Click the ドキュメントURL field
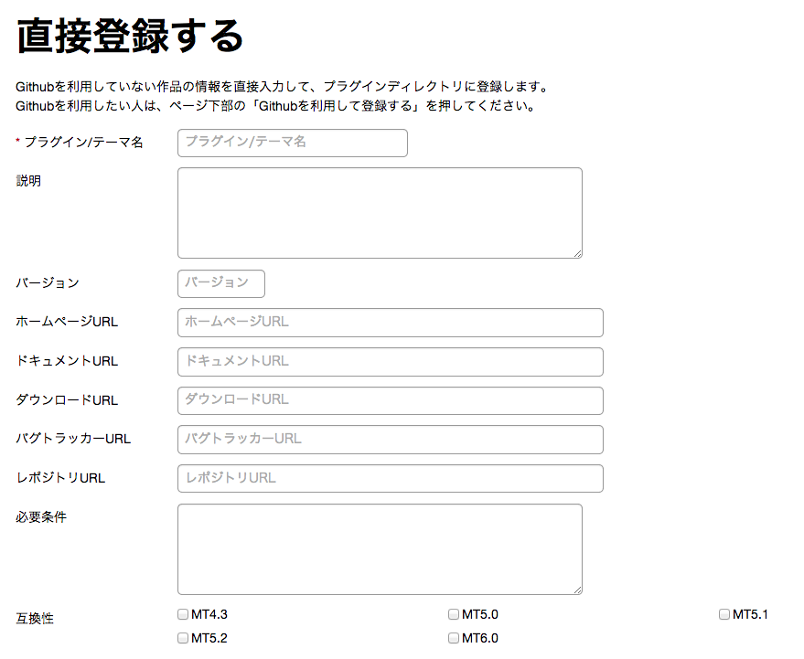This screenshot has width=804, height=659. tap(391, 362)
